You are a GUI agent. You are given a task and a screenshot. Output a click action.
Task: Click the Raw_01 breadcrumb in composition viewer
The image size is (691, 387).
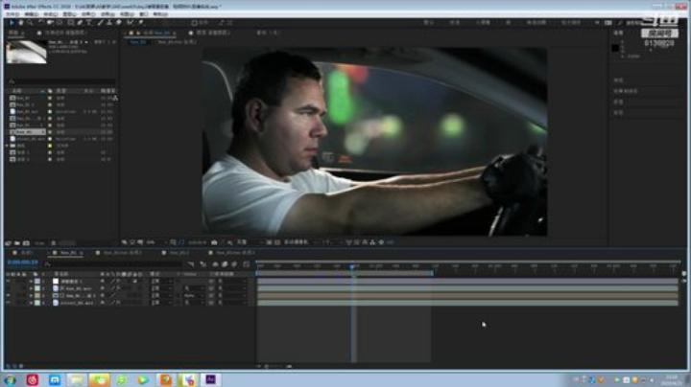(x=138, y=42)
